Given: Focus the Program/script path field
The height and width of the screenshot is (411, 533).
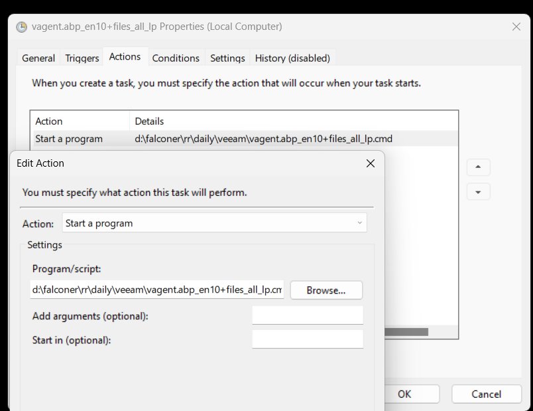Looking at the screenshot, I should (x=157, y=289).
